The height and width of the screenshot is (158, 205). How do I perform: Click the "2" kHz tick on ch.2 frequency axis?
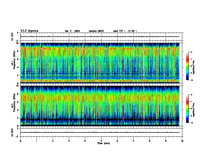[18, 118]
